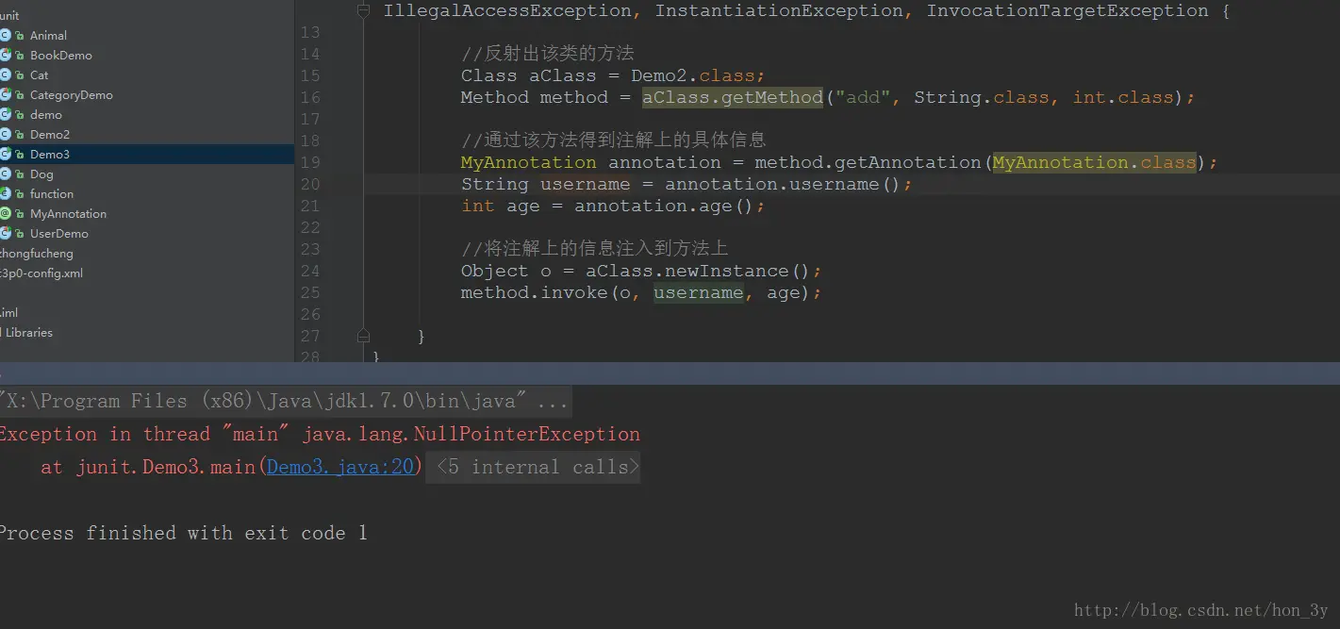
Task: Click the public access lock icon beside UserDemo
Action: (x=20, y=233)
